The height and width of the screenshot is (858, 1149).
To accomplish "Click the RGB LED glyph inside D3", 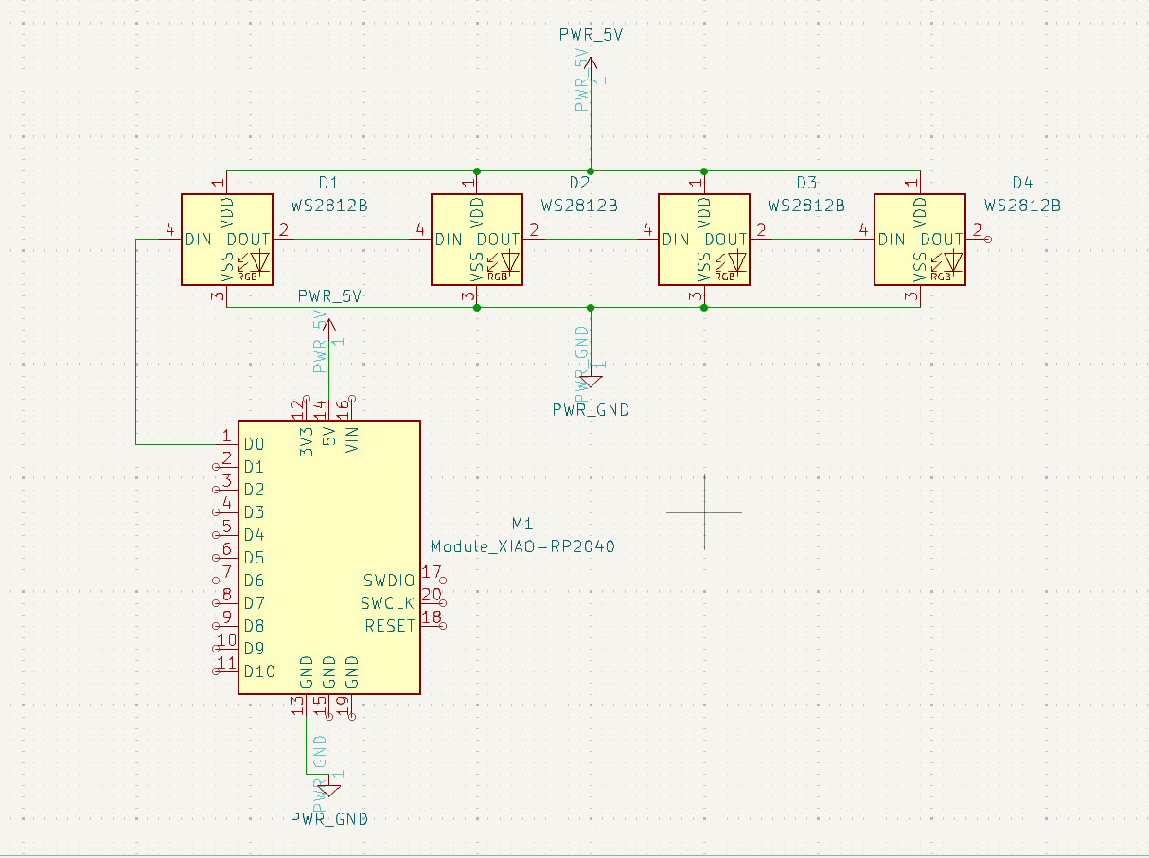I will pos(729,263).
